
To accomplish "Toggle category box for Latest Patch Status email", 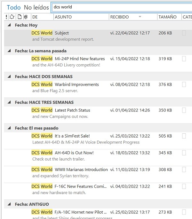I will click(x=184, y=110).
